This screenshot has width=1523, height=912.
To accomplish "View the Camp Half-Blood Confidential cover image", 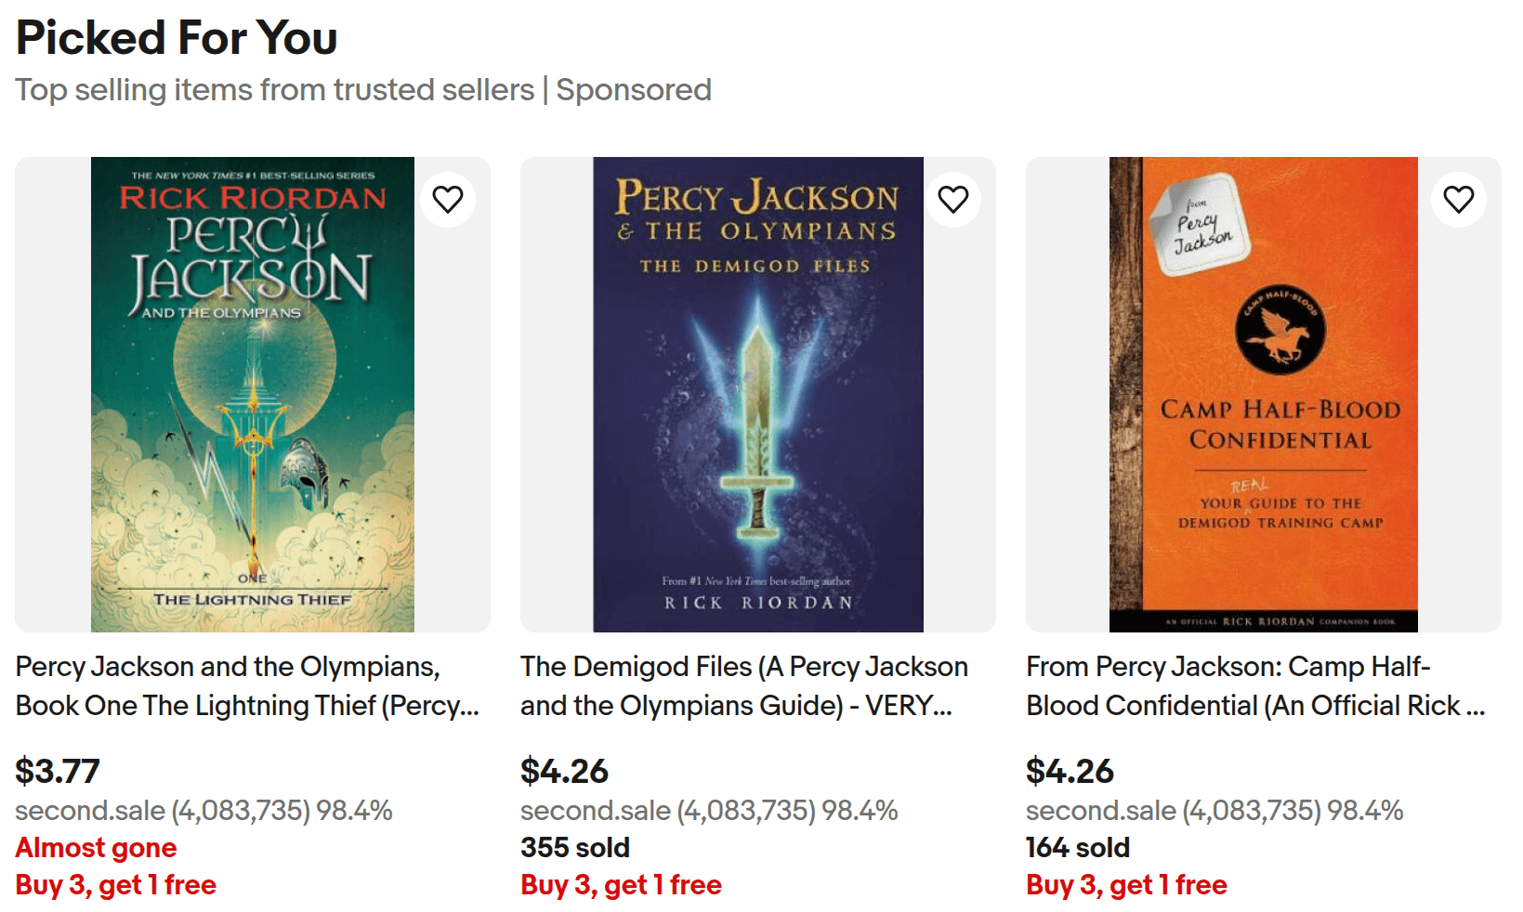I will point(1263,395).
